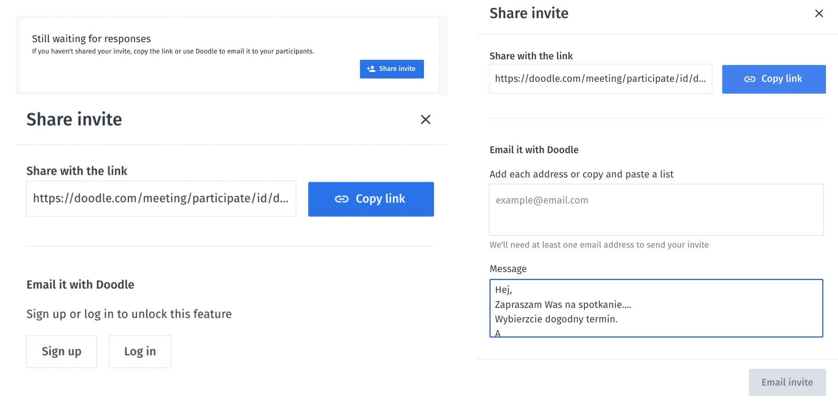Close the Share invite panel offering Sign up

tap(425, 120)
